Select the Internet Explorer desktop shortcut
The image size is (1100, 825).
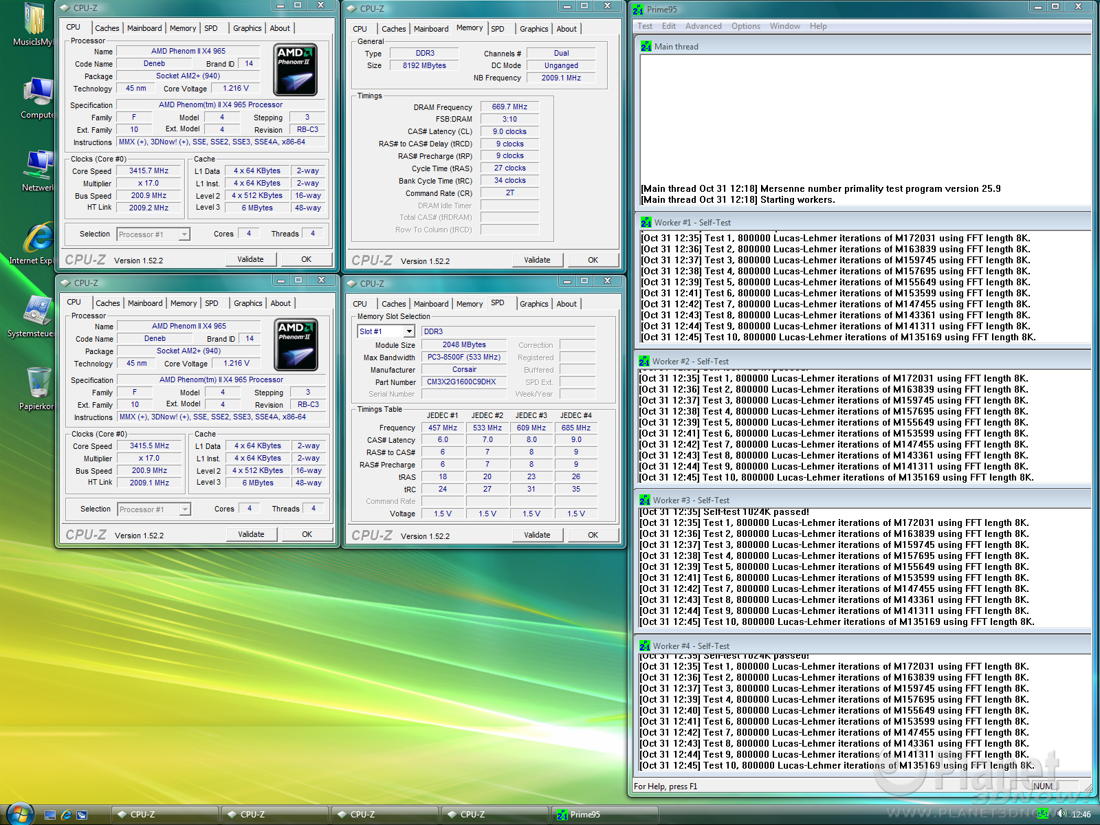(x=38, y=239)
